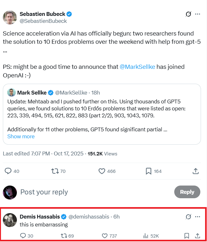Like Demis Hassabis's reply
207x242 pixels.
105,236
